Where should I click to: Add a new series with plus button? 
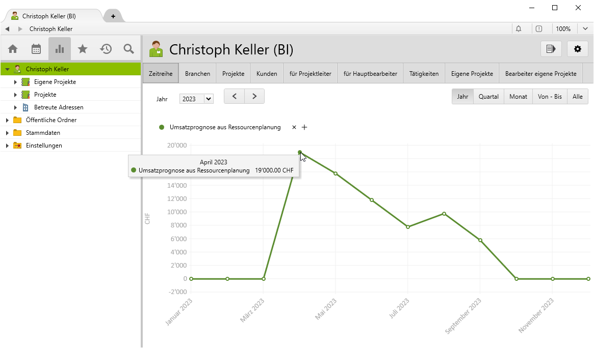click(x=304, y=128)
